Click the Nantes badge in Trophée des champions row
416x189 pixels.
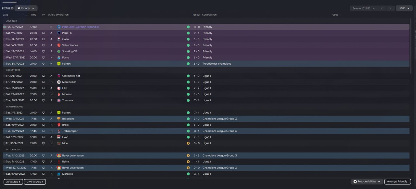(x=59, y=64)
